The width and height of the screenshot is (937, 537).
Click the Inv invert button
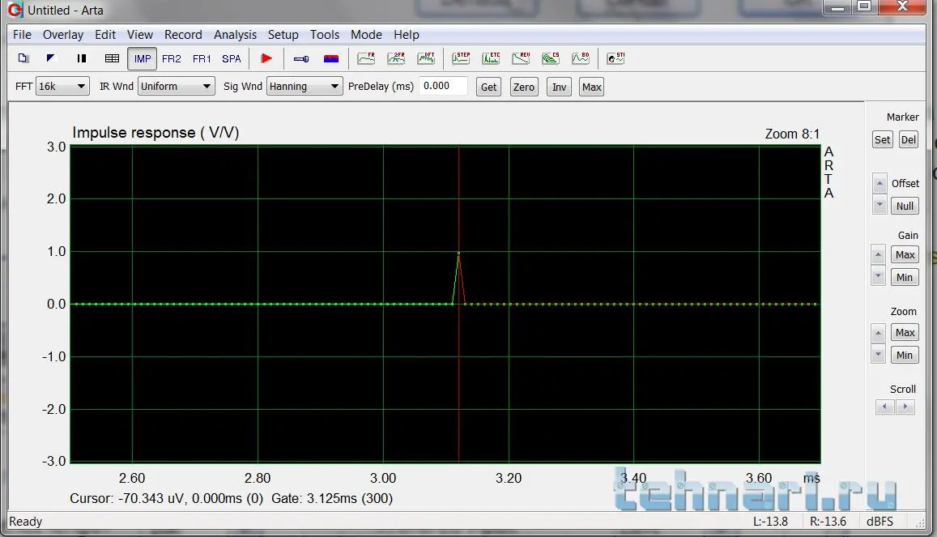(x=559, y=87)
